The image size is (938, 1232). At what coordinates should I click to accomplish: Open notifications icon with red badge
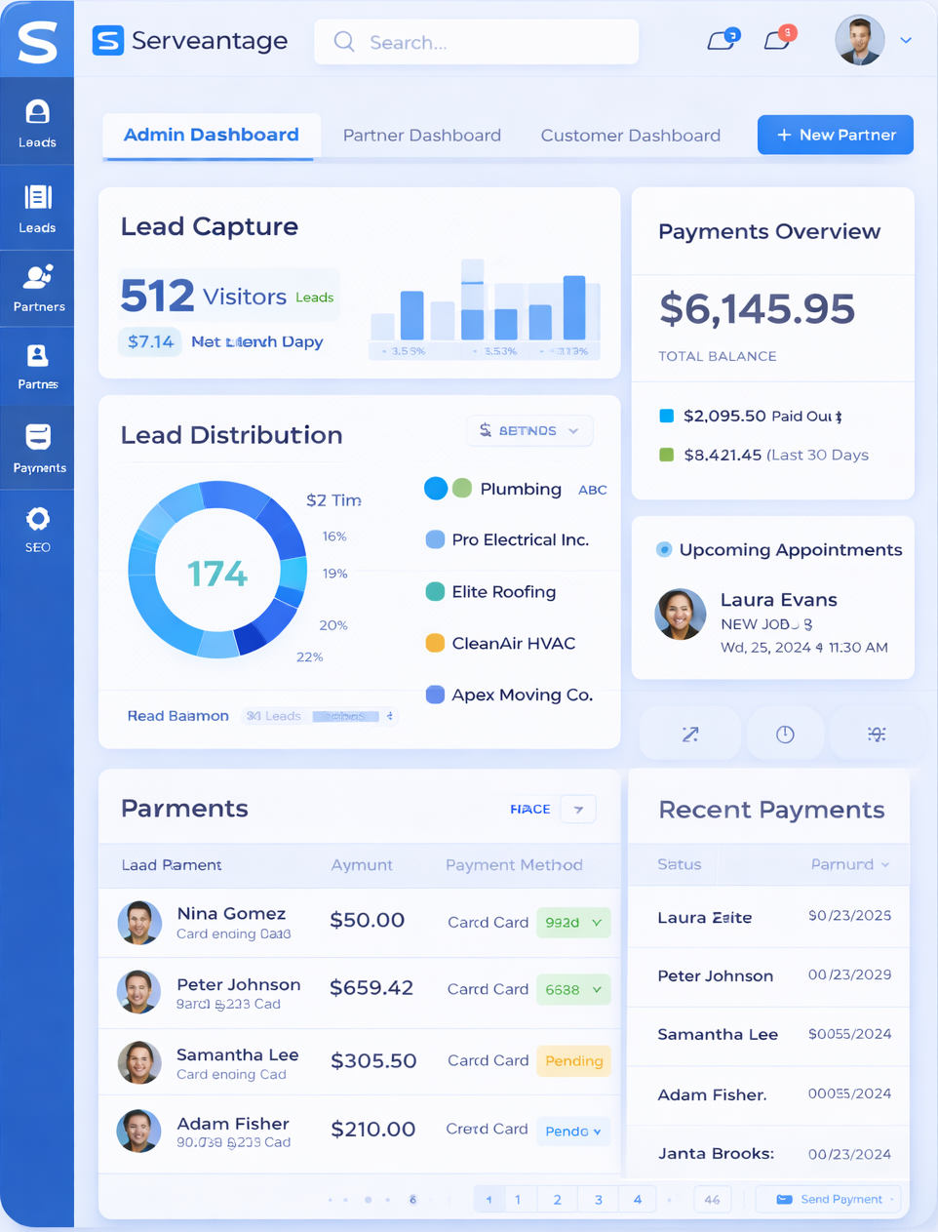[777, 40]
